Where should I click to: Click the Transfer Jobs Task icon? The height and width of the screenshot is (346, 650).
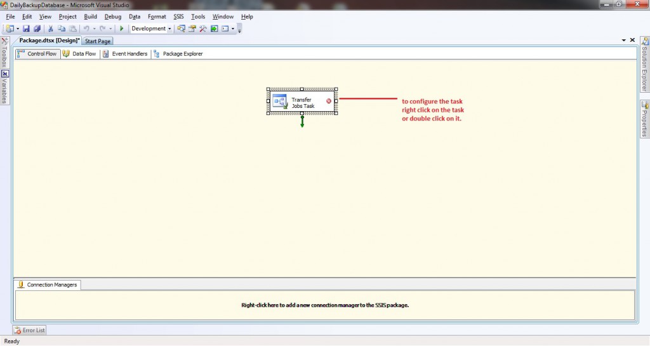point(280,102)
